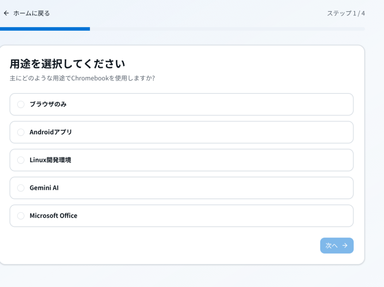384x287 pixels.
Task: Click the arrow icon inside the 次へ button
Action: 345,245
